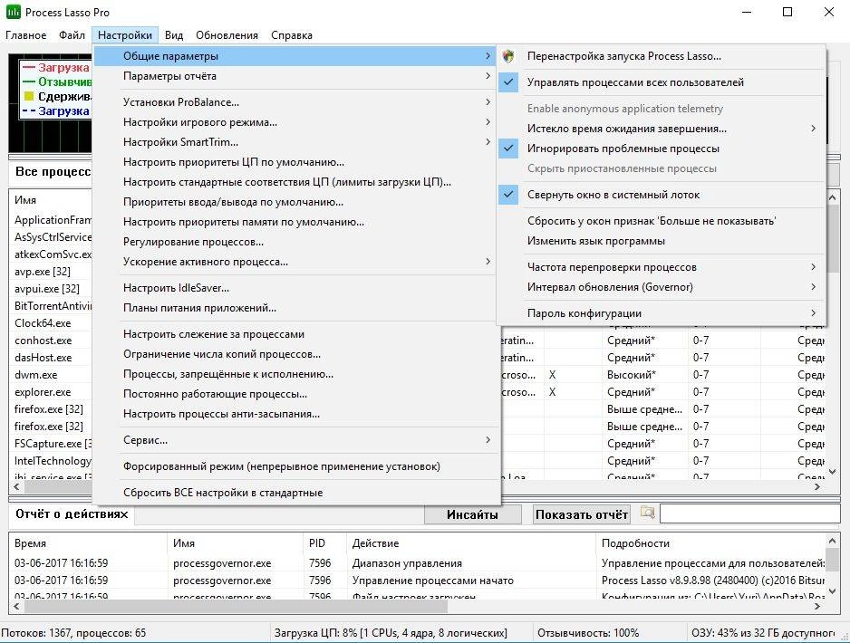Viewport: 850px width, 643px height.
Task: Expand Настройки игрового режима submenu
Action: 296,122
